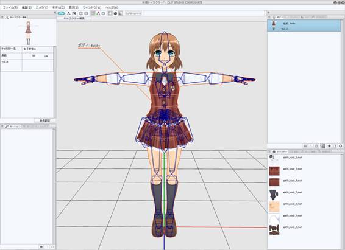Click the left info panel vertical scrollbar
This screenshot has width=345, height=250.
(55, 82)
